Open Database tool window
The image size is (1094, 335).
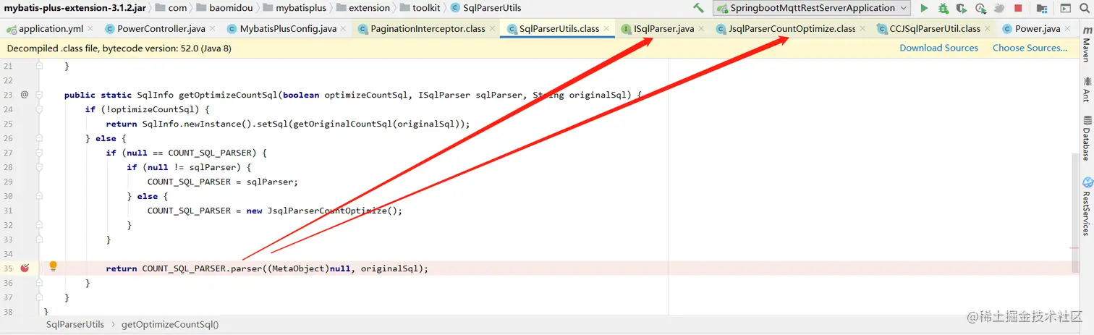pyautogui.click(x=1086, y=138)
